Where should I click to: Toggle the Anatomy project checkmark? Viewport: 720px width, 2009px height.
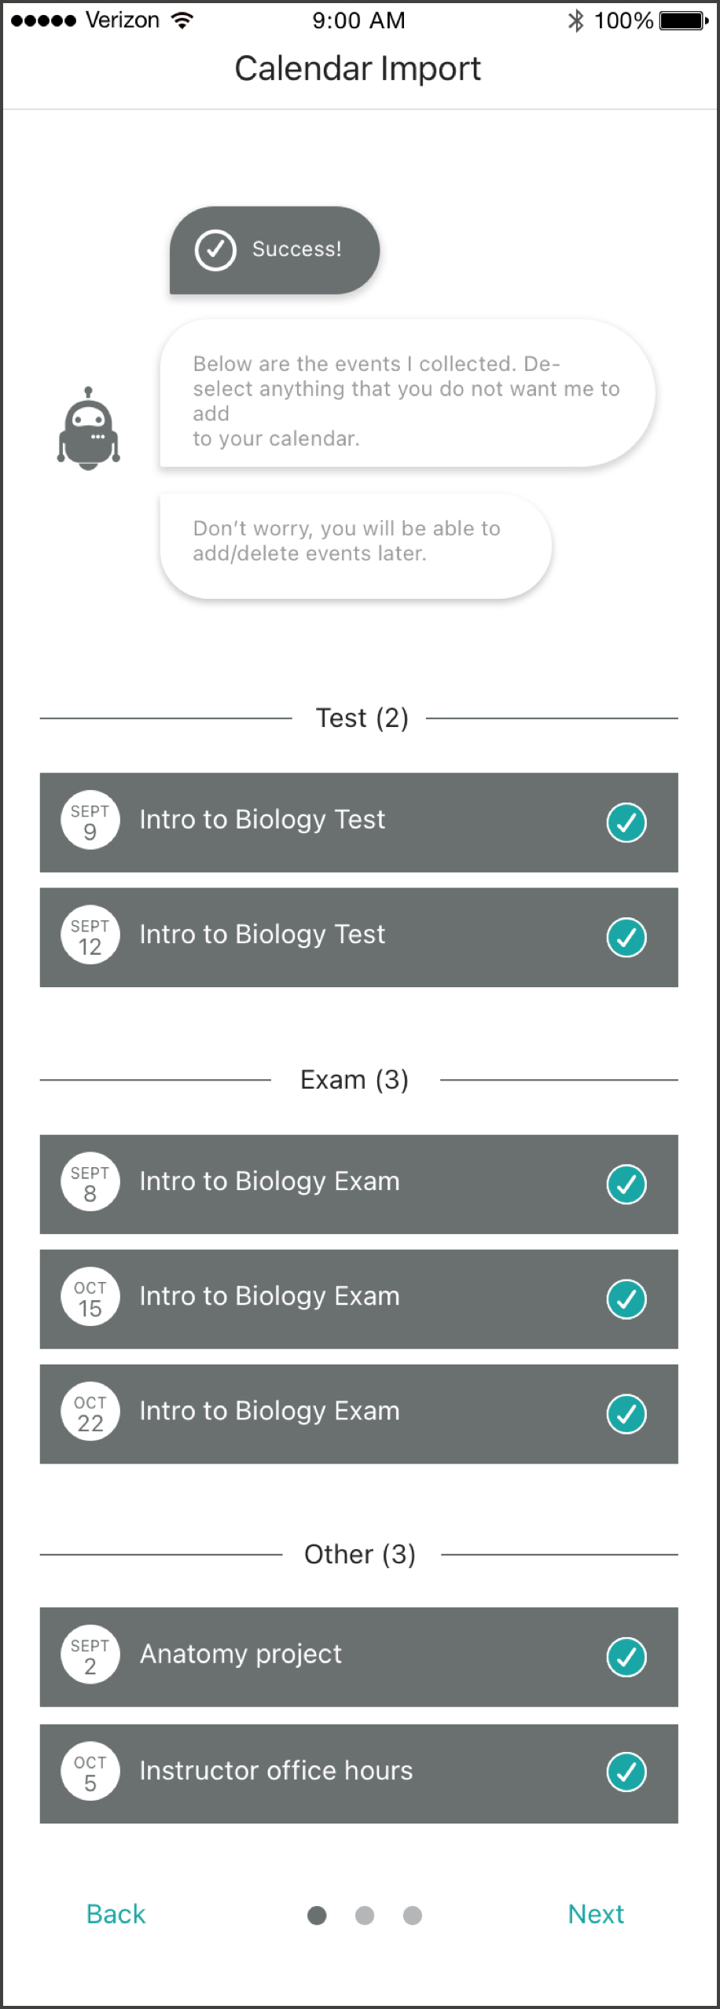click(626, 1657)
